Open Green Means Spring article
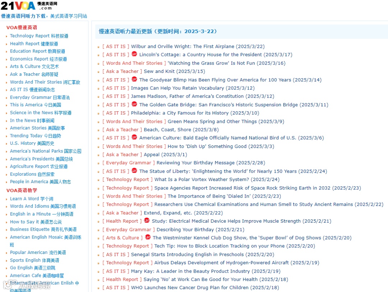388x292 pixels. click(x=226, y=121)
